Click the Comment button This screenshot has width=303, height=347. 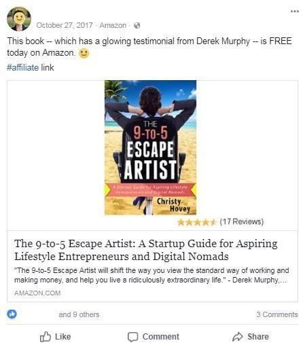154,337
